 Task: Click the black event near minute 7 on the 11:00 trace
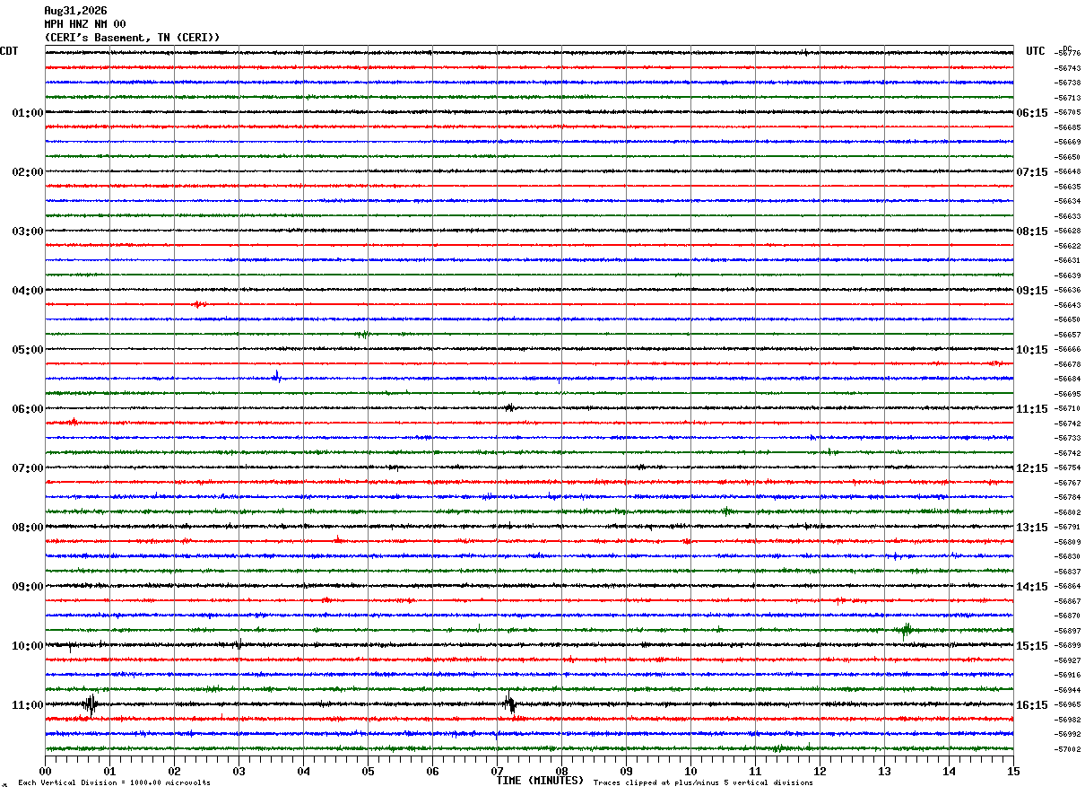tap(509, 703)
